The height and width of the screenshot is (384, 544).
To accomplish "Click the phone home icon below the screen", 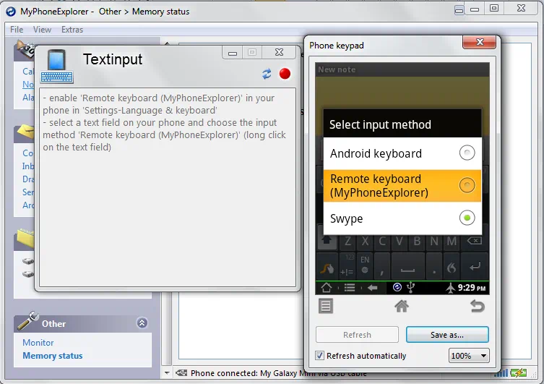I will pos(402,306).
